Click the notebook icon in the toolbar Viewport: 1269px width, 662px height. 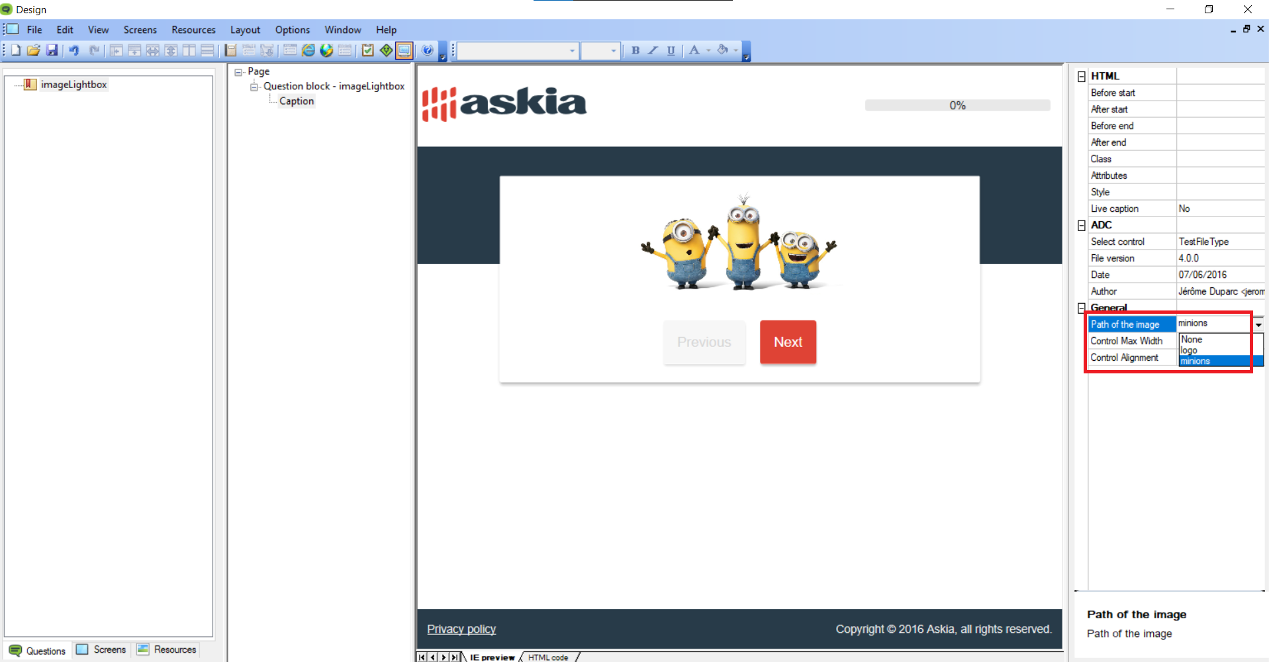(x=230, y=50)
